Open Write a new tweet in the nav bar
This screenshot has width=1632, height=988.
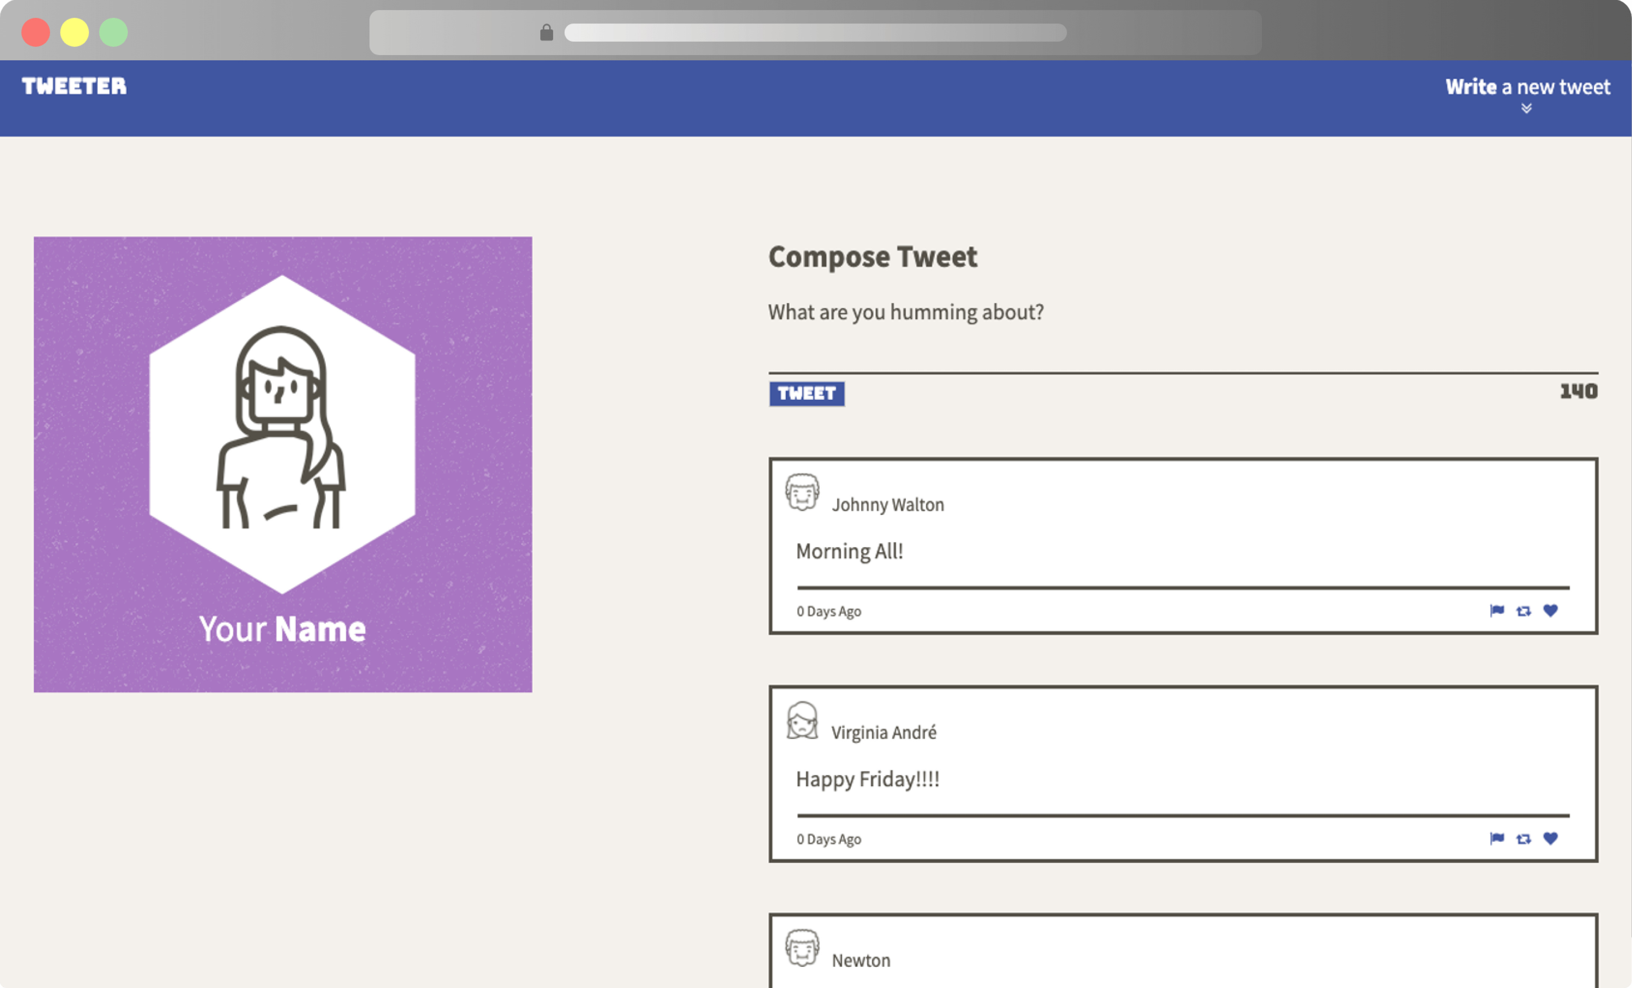1527,87
